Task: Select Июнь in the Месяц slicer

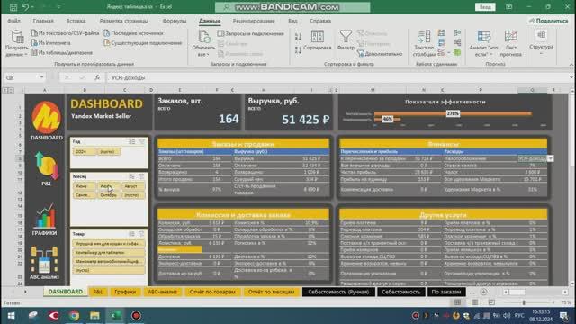Action: 84,186
